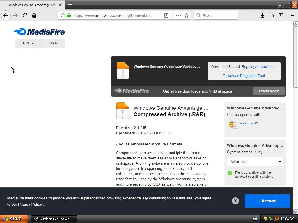Click the magnifier tray icon

click(276, 219)
